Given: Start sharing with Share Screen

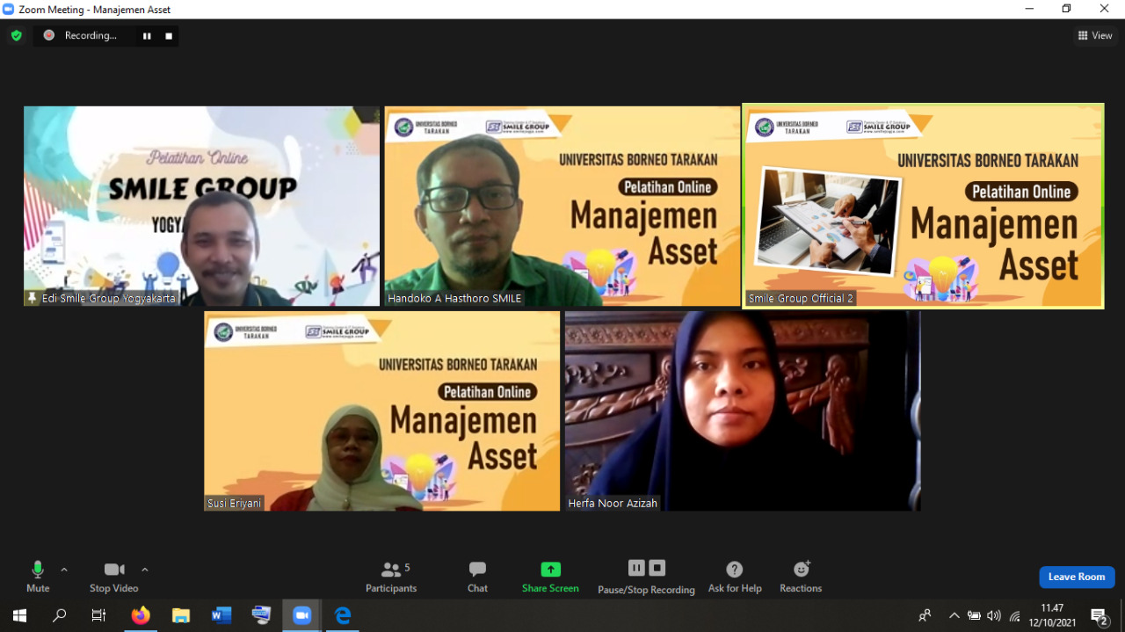Looking at the screenshot, I should (550, 576).
